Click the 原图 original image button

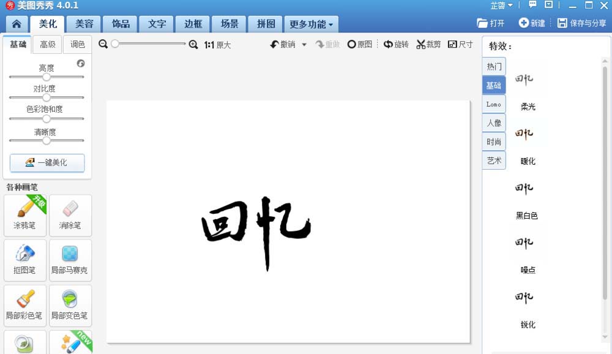360,45
